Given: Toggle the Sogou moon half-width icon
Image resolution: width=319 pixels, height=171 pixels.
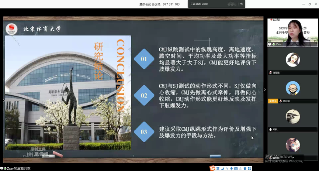Looking at the screenshot, I should click(222, 168).
